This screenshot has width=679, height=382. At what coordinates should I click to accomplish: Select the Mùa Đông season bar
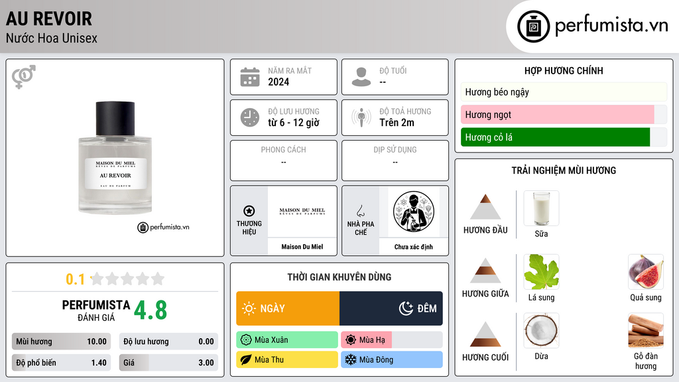(x=392, y=359)
